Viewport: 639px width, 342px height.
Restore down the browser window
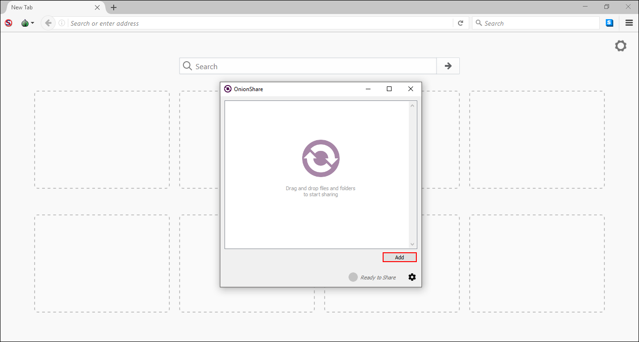(x=607, y=7)
